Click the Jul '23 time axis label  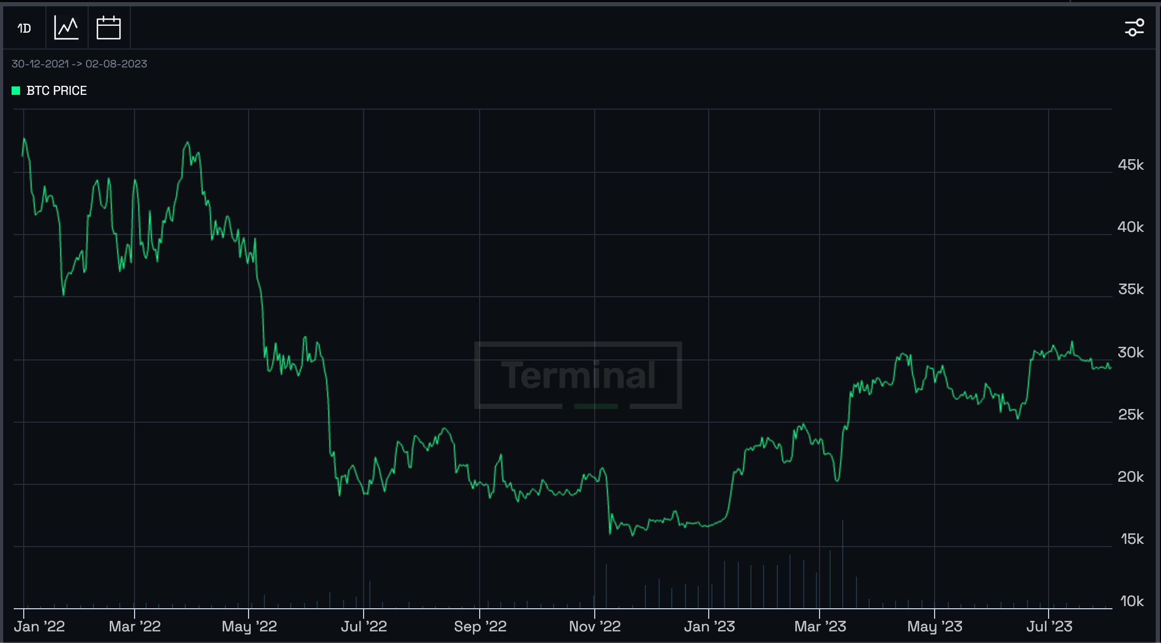tap(1049, 627)
